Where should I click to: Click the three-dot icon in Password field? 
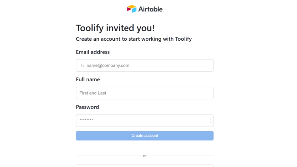[211, 120]
